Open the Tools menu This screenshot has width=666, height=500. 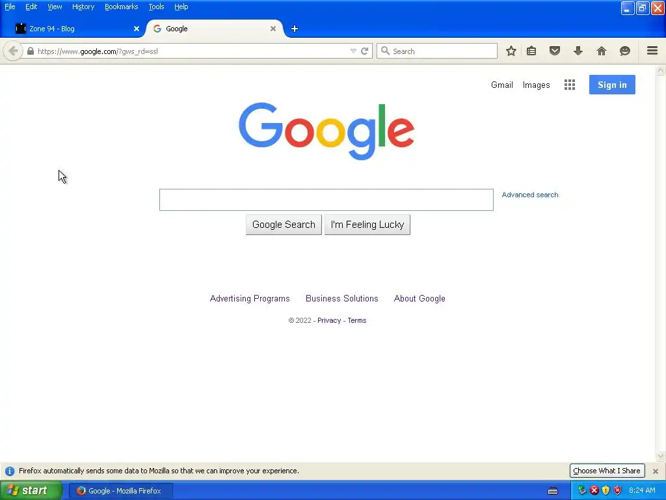(156, 7)
